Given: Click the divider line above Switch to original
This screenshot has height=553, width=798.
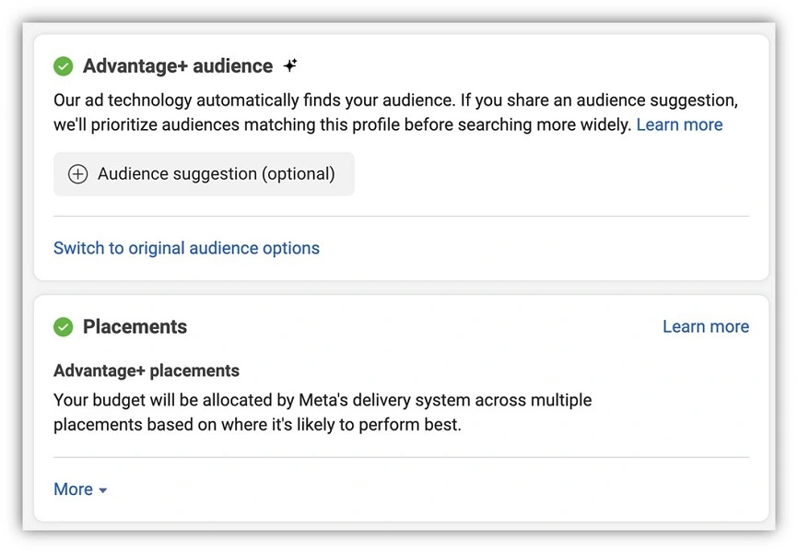Looking at the screenshot, I should click(401, 217).
